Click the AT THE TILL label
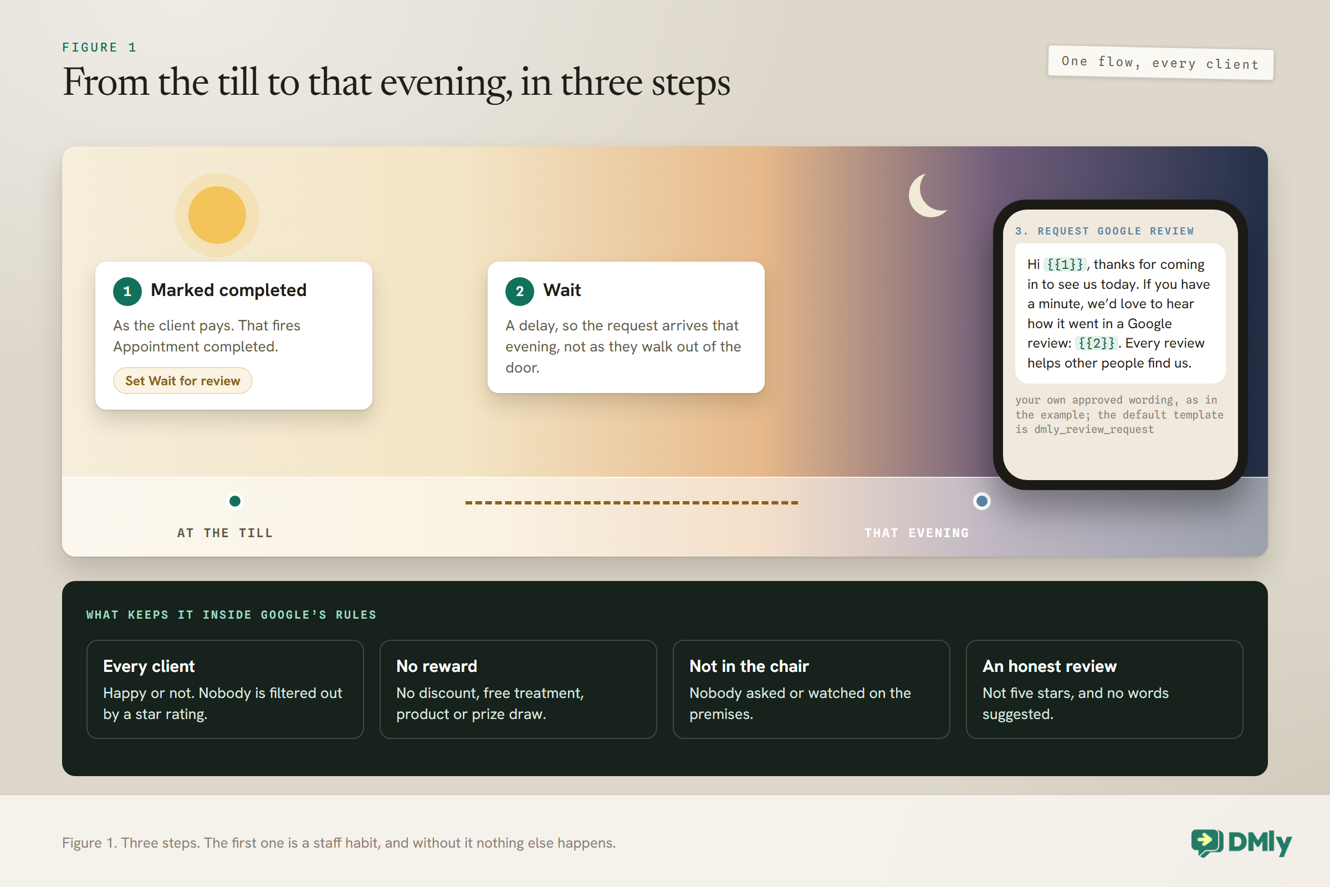1330x887 pixels. click(x=225, y=533)
